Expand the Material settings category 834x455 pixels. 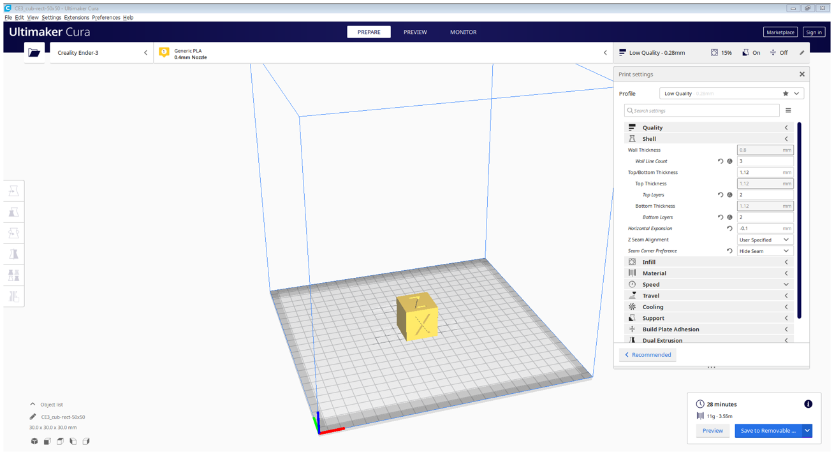coord(709,273)
